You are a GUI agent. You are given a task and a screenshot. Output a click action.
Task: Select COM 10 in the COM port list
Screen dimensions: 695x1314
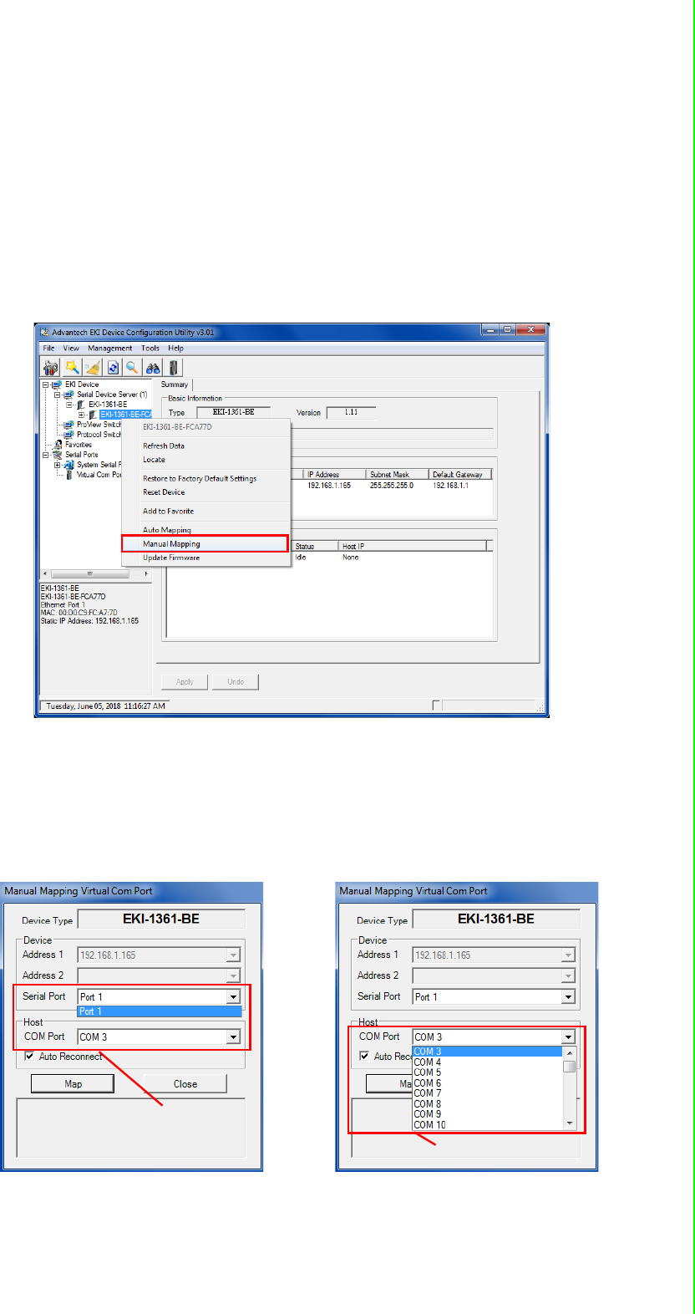(488, 1125)
